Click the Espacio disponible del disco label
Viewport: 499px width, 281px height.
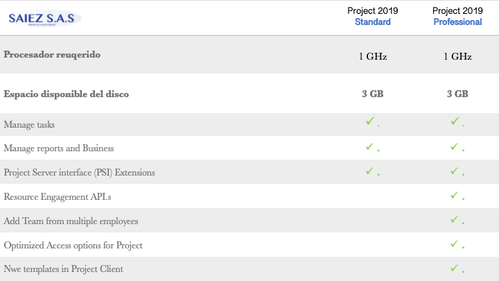click(x=67, y=94)
